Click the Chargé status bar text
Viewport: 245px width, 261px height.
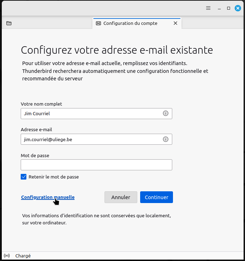(x=23, y=256)
